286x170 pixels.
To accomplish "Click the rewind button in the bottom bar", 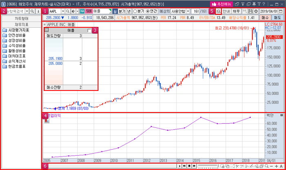I will click(x=184, y=166).
